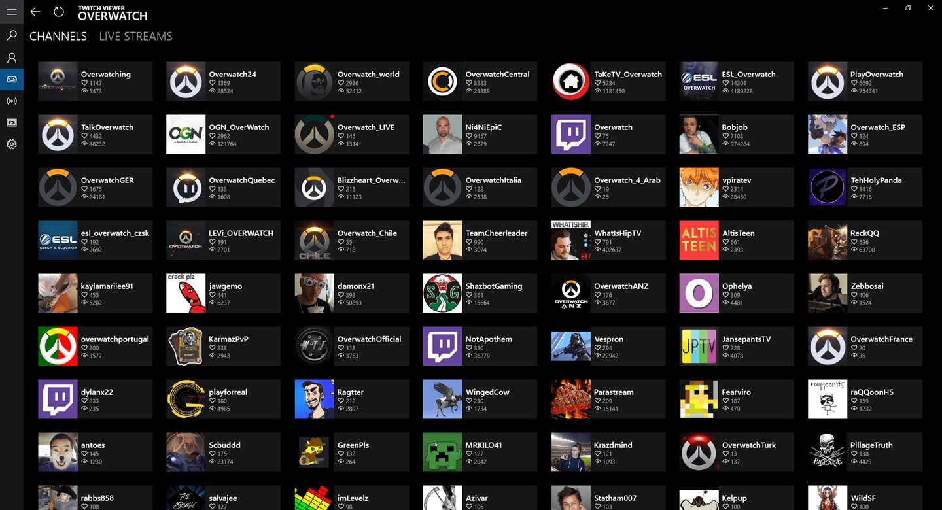Click the ReckQQ channel name
Viewport: 942px width, 510px height.
[865, 233]
